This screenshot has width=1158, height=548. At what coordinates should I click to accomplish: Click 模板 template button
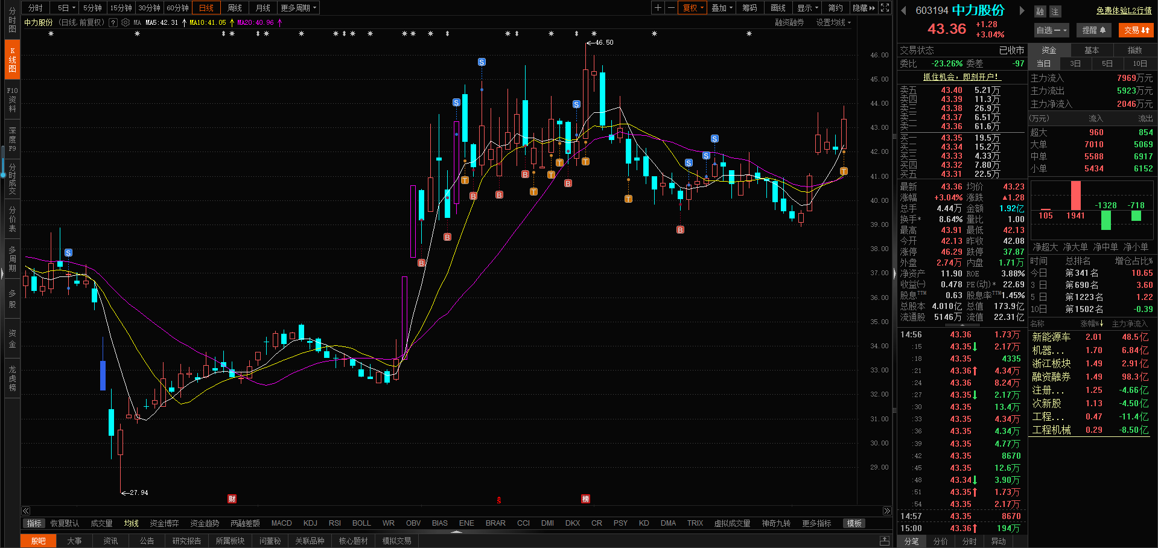coord(854,523)
